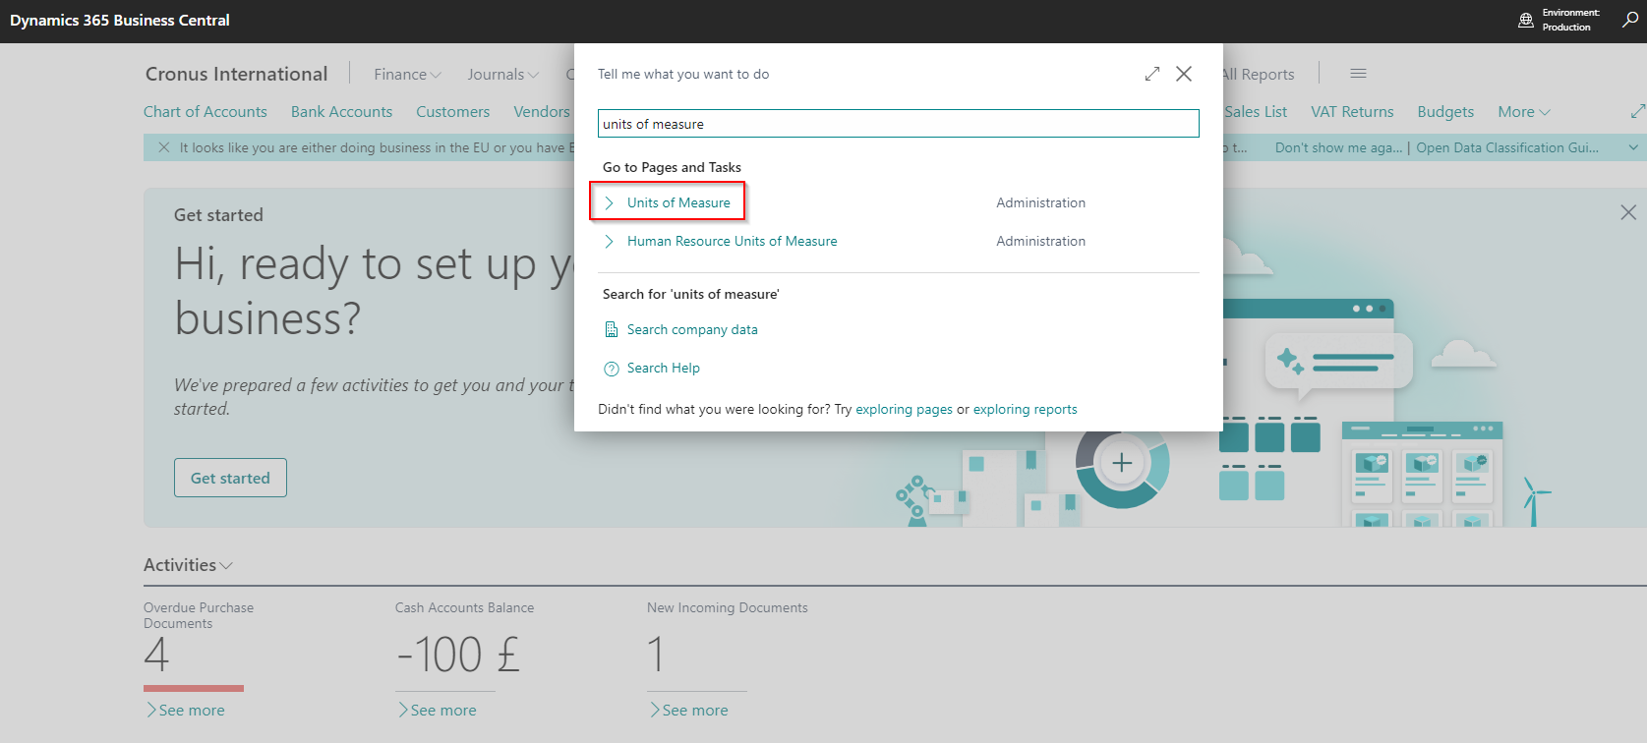Click Dynamics 365 Business Central title
The image size is (1647, 743).
click(x=120, y=20)
